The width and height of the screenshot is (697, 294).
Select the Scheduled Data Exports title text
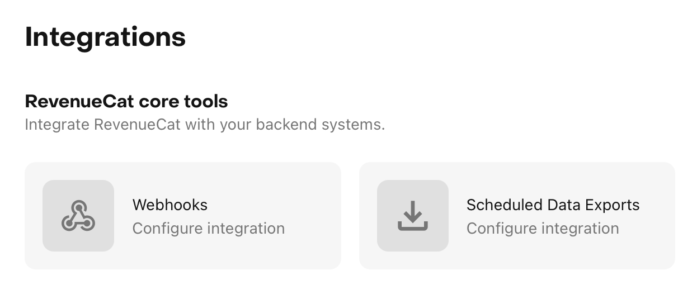[553, 205]
